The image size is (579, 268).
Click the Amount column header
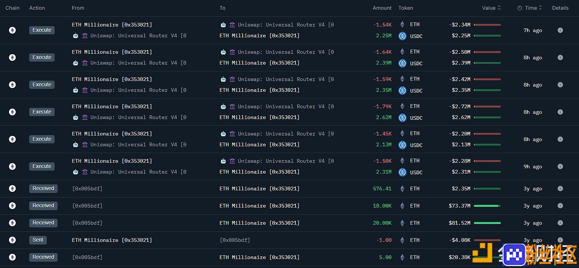[382, 8]
